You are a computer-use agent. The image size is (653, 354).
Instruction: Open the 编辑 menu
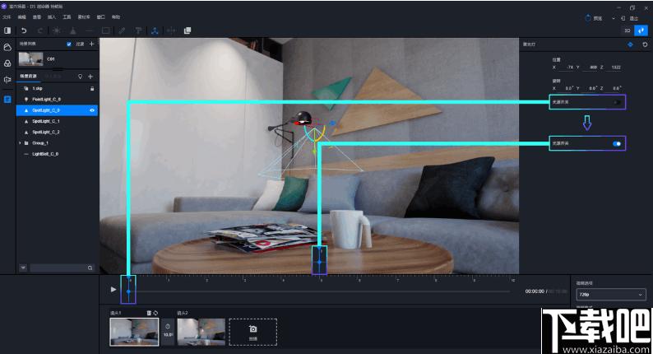(21, 17)
